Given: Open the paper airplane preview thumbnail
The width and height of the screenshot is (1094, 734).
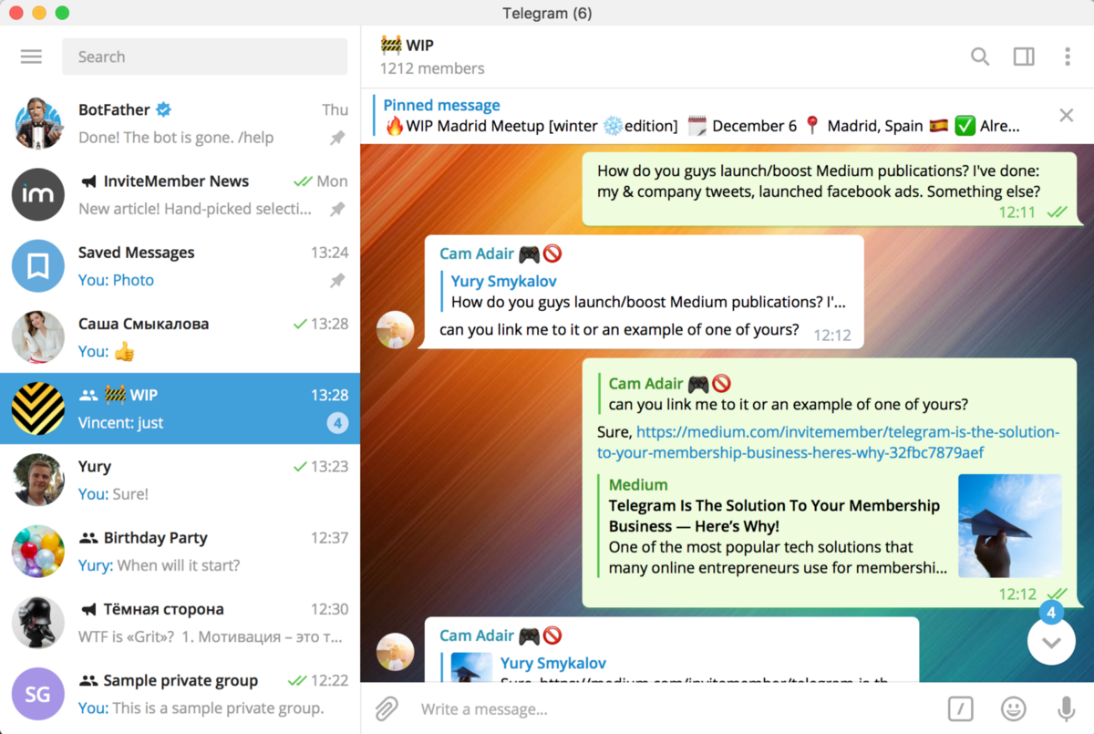Looking at the screenshot, I should click(1009, 525).
